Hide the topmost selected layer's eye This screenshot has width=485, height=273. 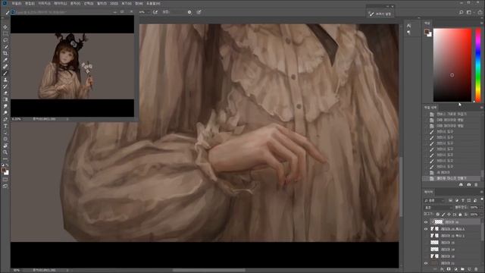pyautogui.click(x=426, y=222)
